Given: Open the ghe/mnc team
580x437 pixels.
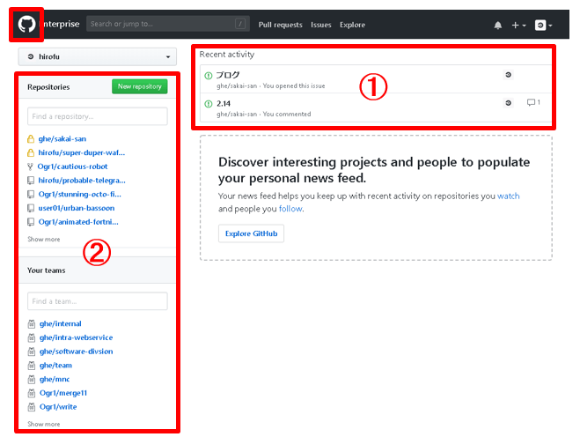Looking at the screenshot, I should (x=55, y=379).
